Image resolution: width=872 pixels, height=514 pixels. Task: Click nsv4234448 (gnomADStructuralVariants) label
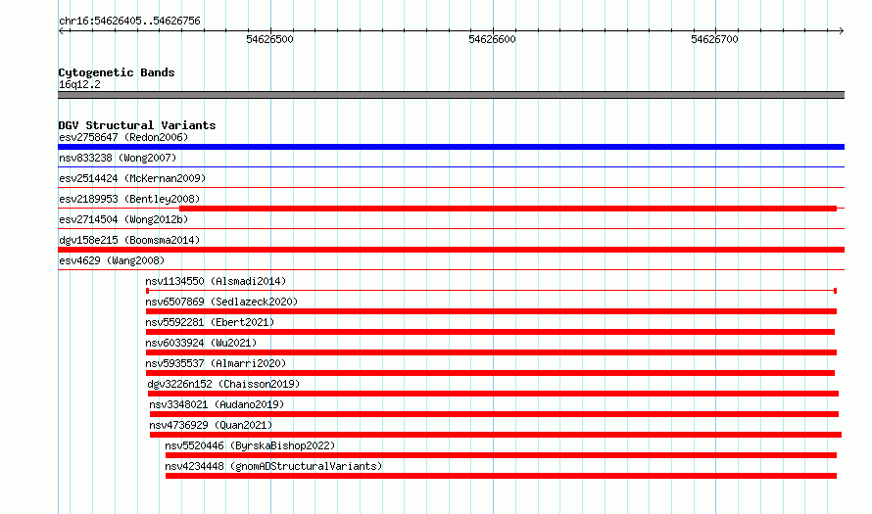(273, 466)
